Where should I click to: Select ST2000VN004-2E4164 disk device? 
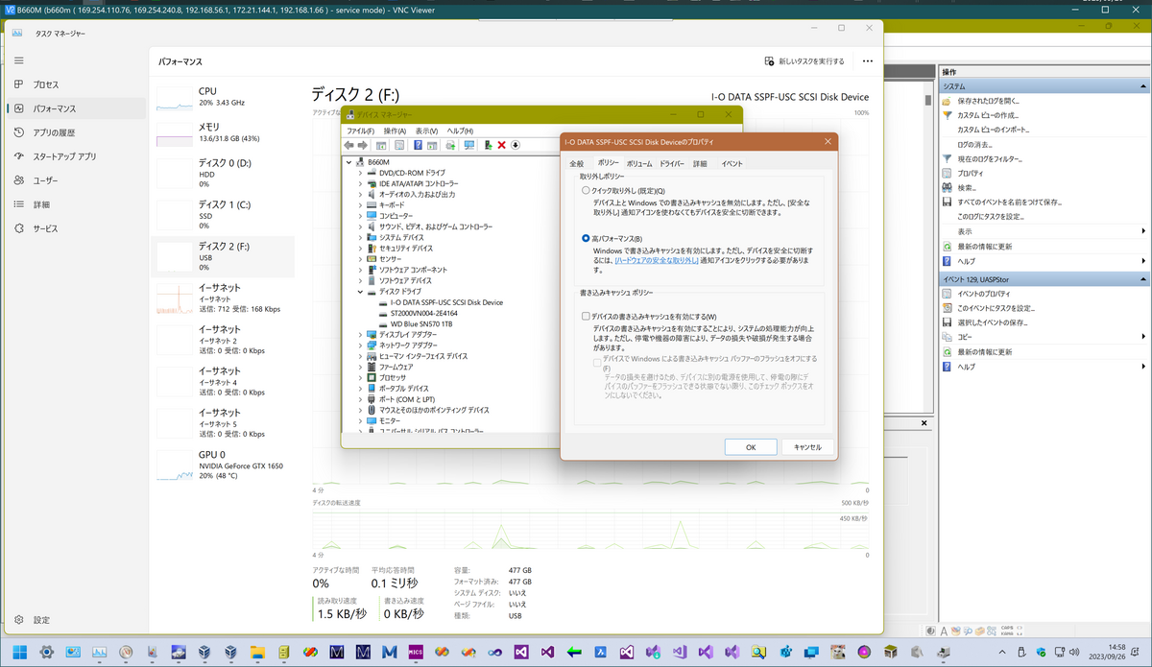pyautogui.click(x=424, y=313)
